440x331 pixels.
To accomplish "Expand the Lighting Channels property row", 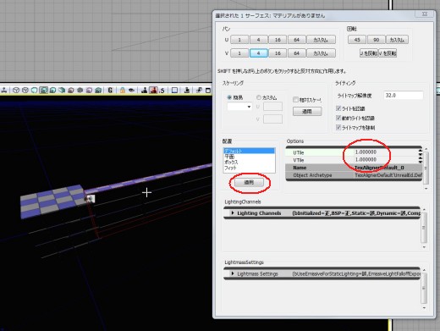I will pos(233,213).
